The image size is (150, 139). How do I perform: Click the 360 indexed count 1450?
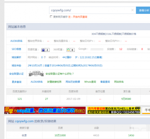coord(131,135)
